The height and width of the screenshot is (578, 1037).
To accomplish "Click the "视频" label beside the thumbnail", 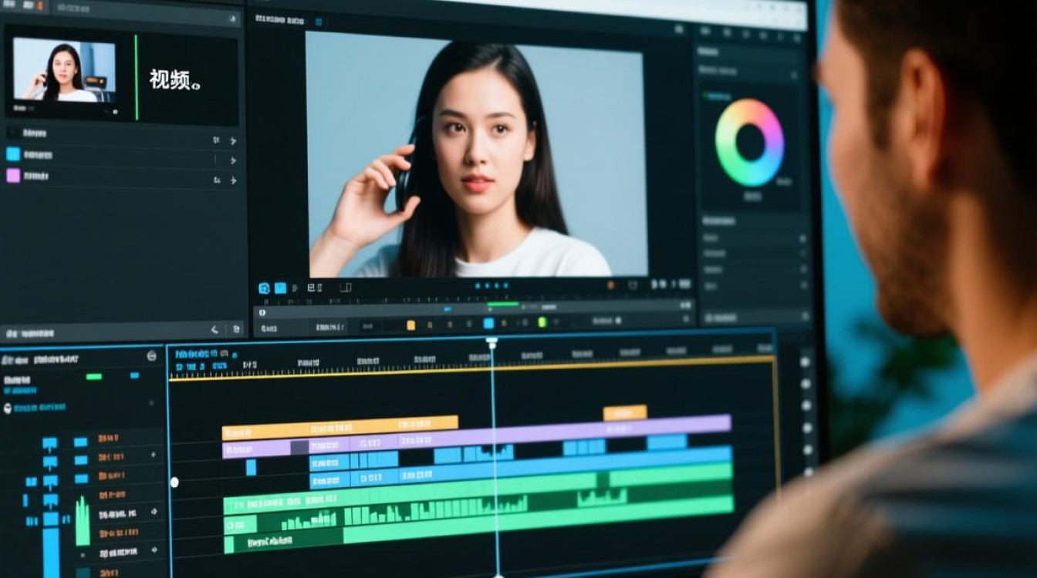I will pos(174,79).
